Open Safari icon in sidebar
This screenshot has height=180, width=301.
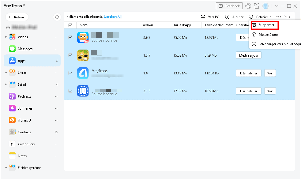pyautogui.click(x=12, y=84)
